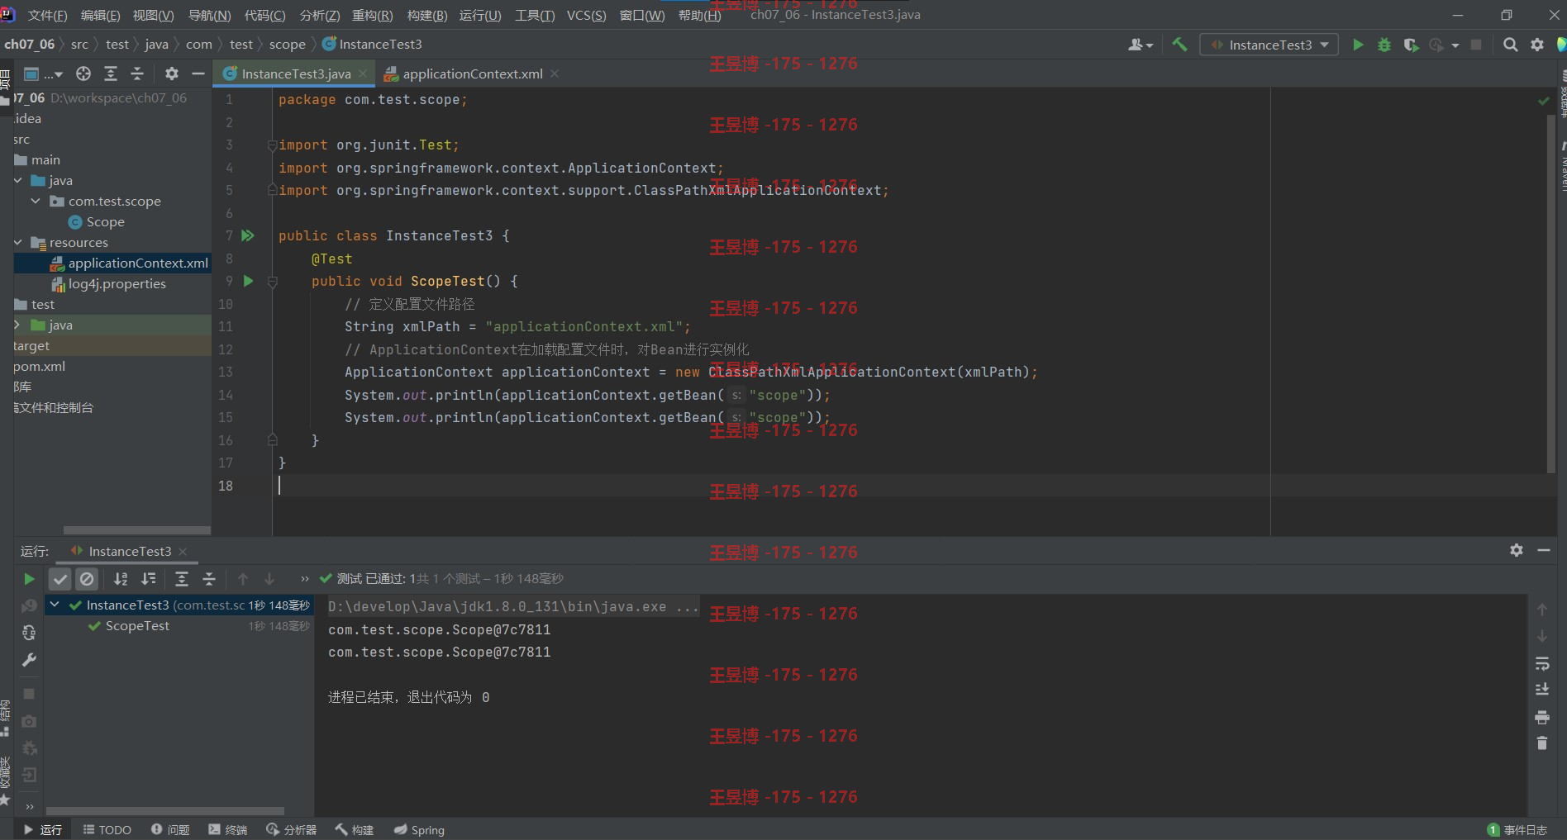Open 事件日志 event log
1567x840 pixels.
click(x=1517, y=829)
